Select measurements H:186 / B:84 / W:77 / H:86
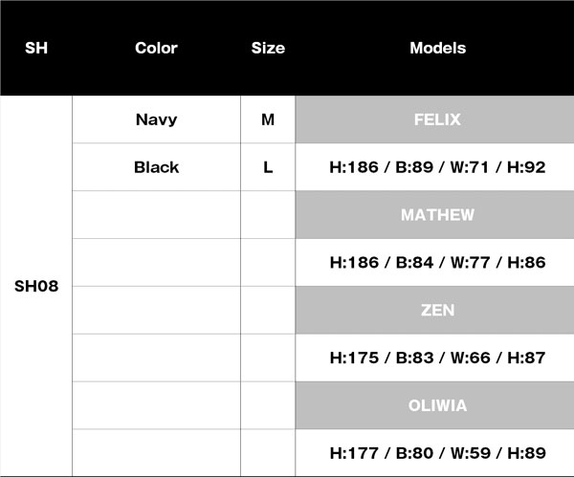574x477 pixels. coord(437,262)
